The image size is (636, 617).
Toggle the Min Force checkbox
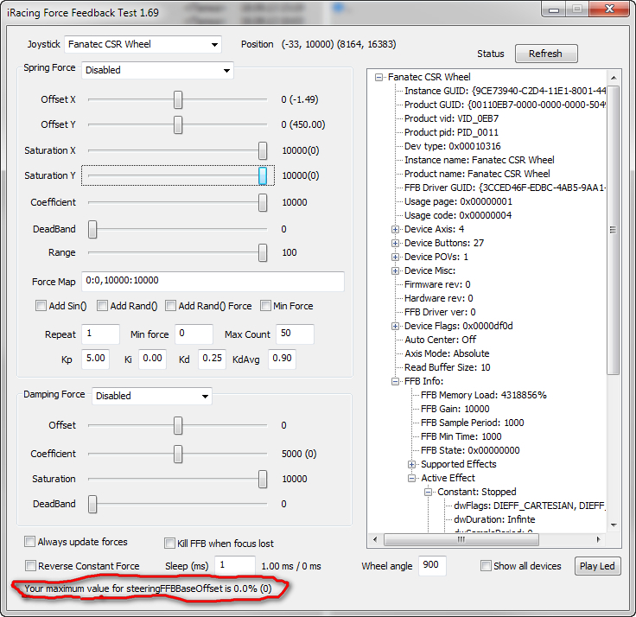(266, 306)
